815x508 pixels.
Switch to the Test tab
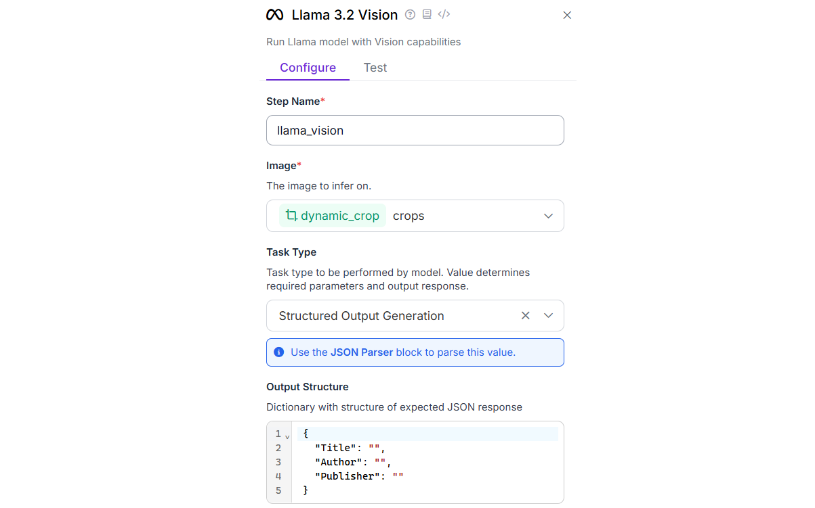(x=375, y=68)
